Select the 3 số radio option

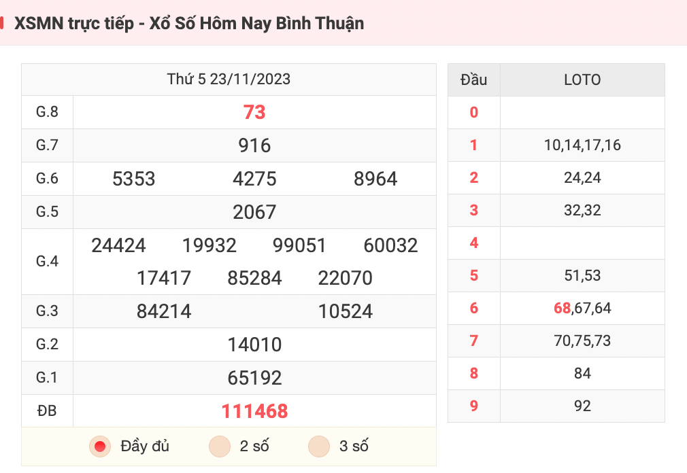coord(319,446)
